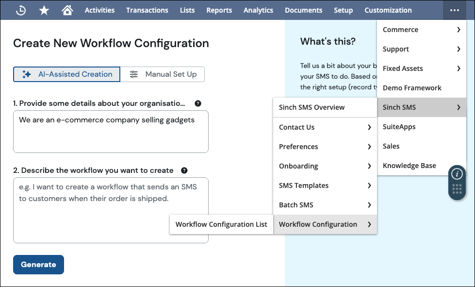This screenshot has height=287, width=475.
Task: Open the Transactions menu
Action: click(147, 10)
